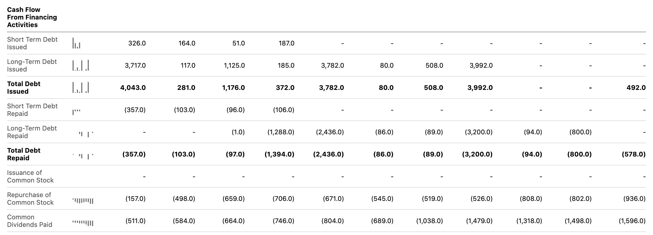
Task: Select the (936.0) stock repurchase value
Action: (x=634, y=199)
